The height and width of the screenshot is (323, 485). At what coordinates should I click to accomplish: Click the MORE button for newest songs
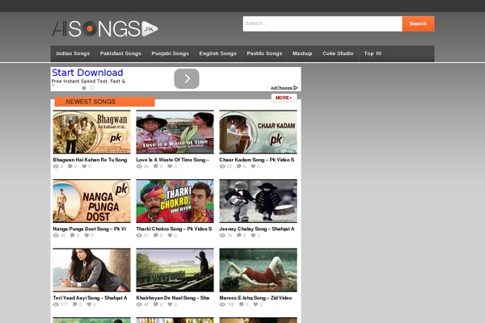[x=284, y=98]
